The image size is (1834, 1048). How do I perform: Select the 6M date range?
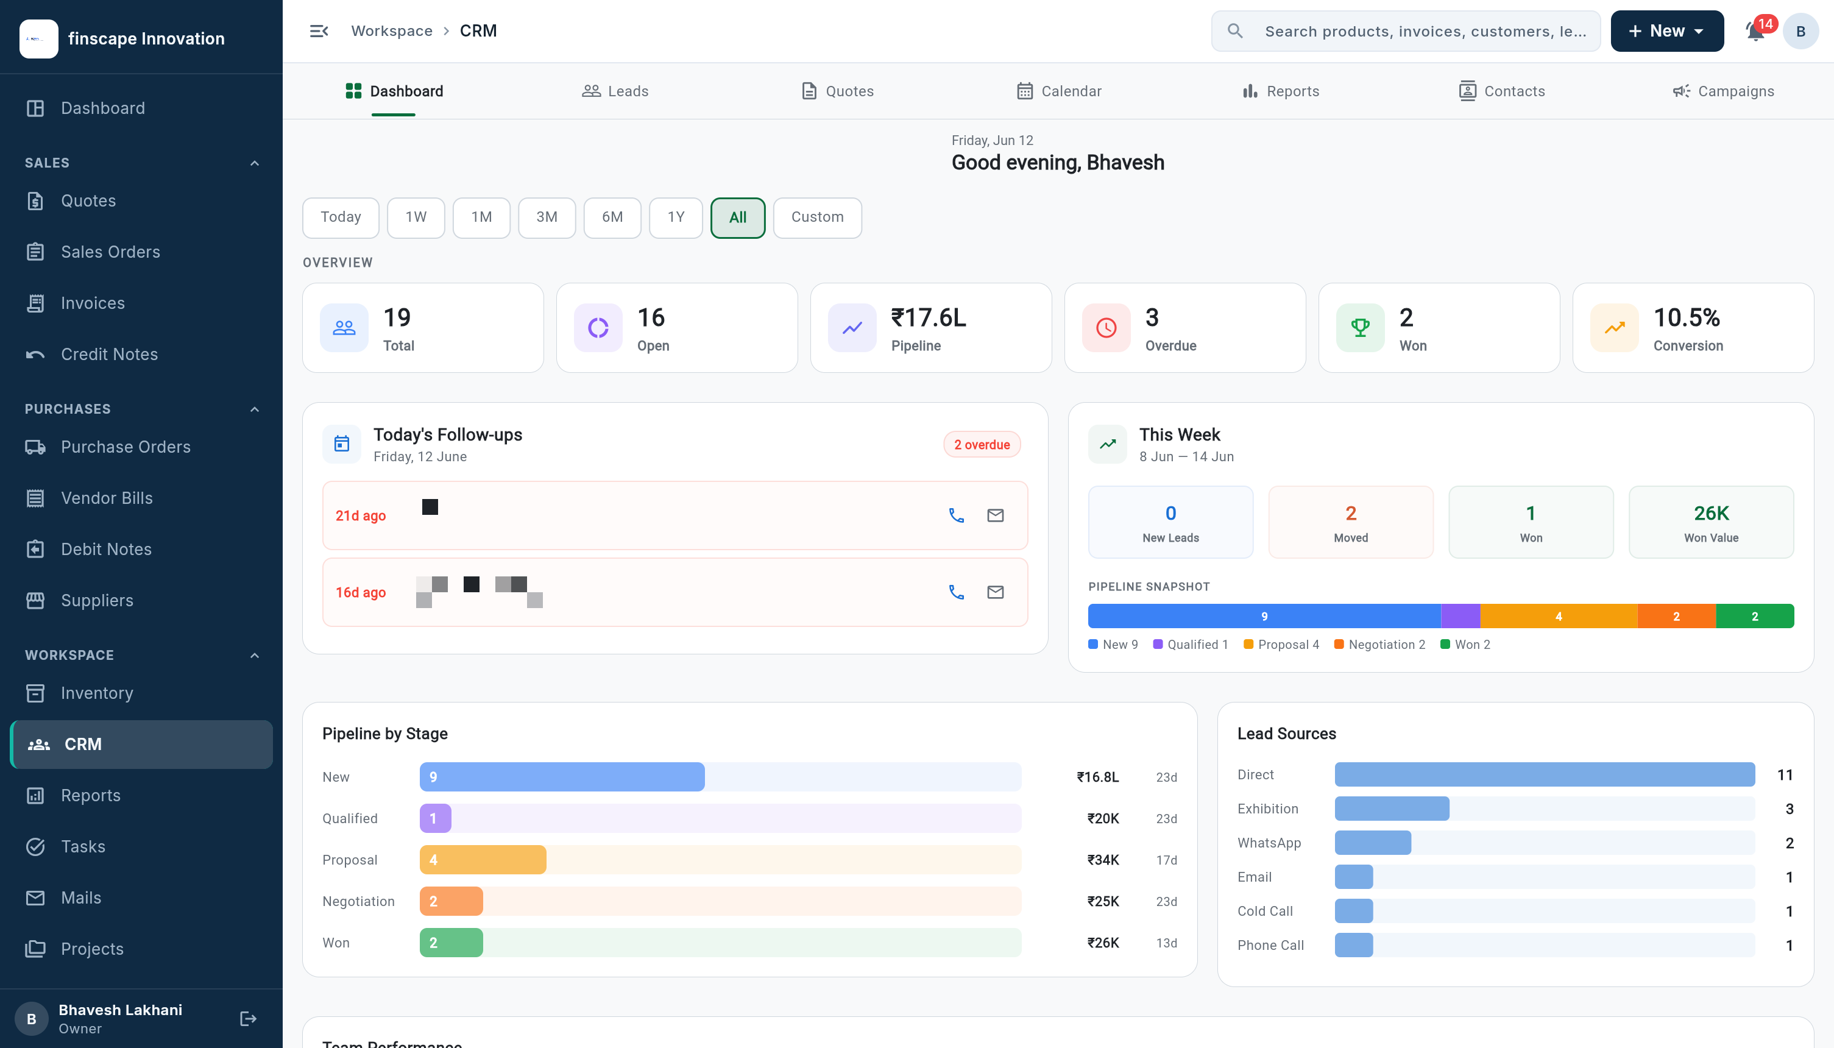612,218
